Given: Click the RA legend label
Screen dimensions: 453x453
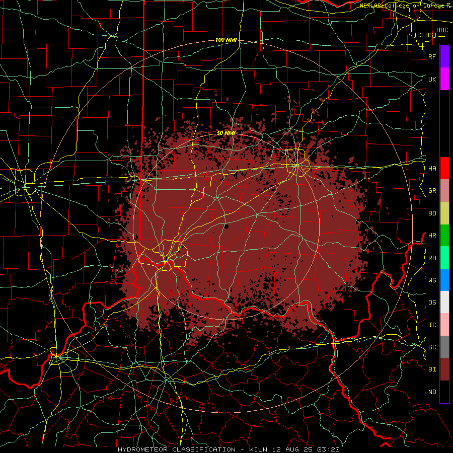Looking at the screenshot, I should click(x=432, y=258).
